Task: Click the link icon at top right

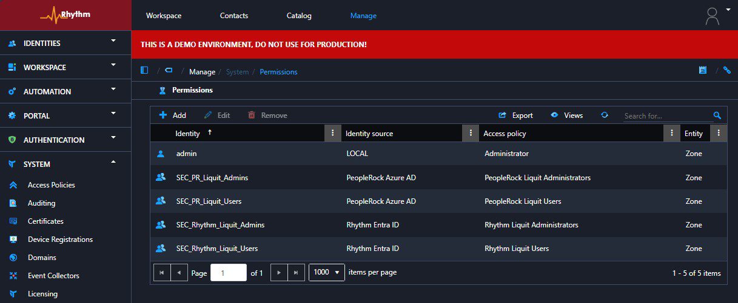Action: tap(727, 71)
